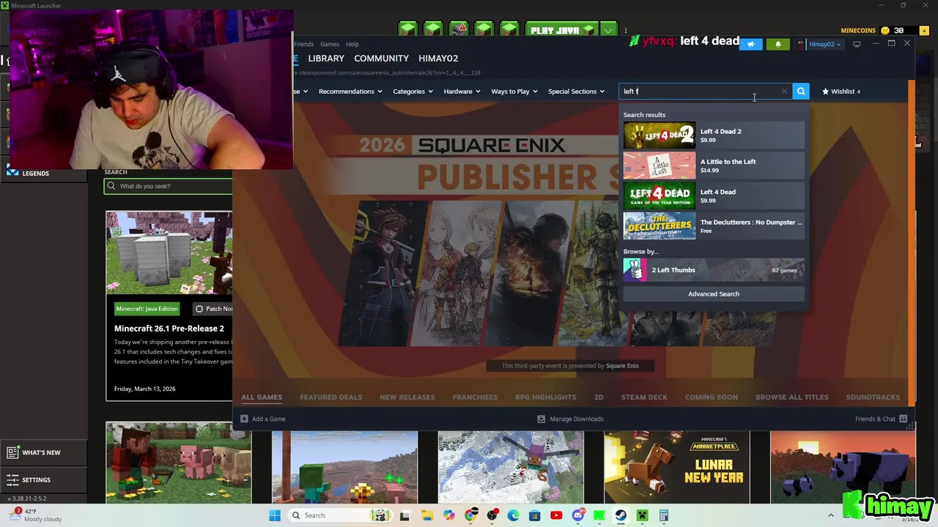Click the Advanced Search button
Image resolution: width=938 pixels, height=527 pixels.
714,294
